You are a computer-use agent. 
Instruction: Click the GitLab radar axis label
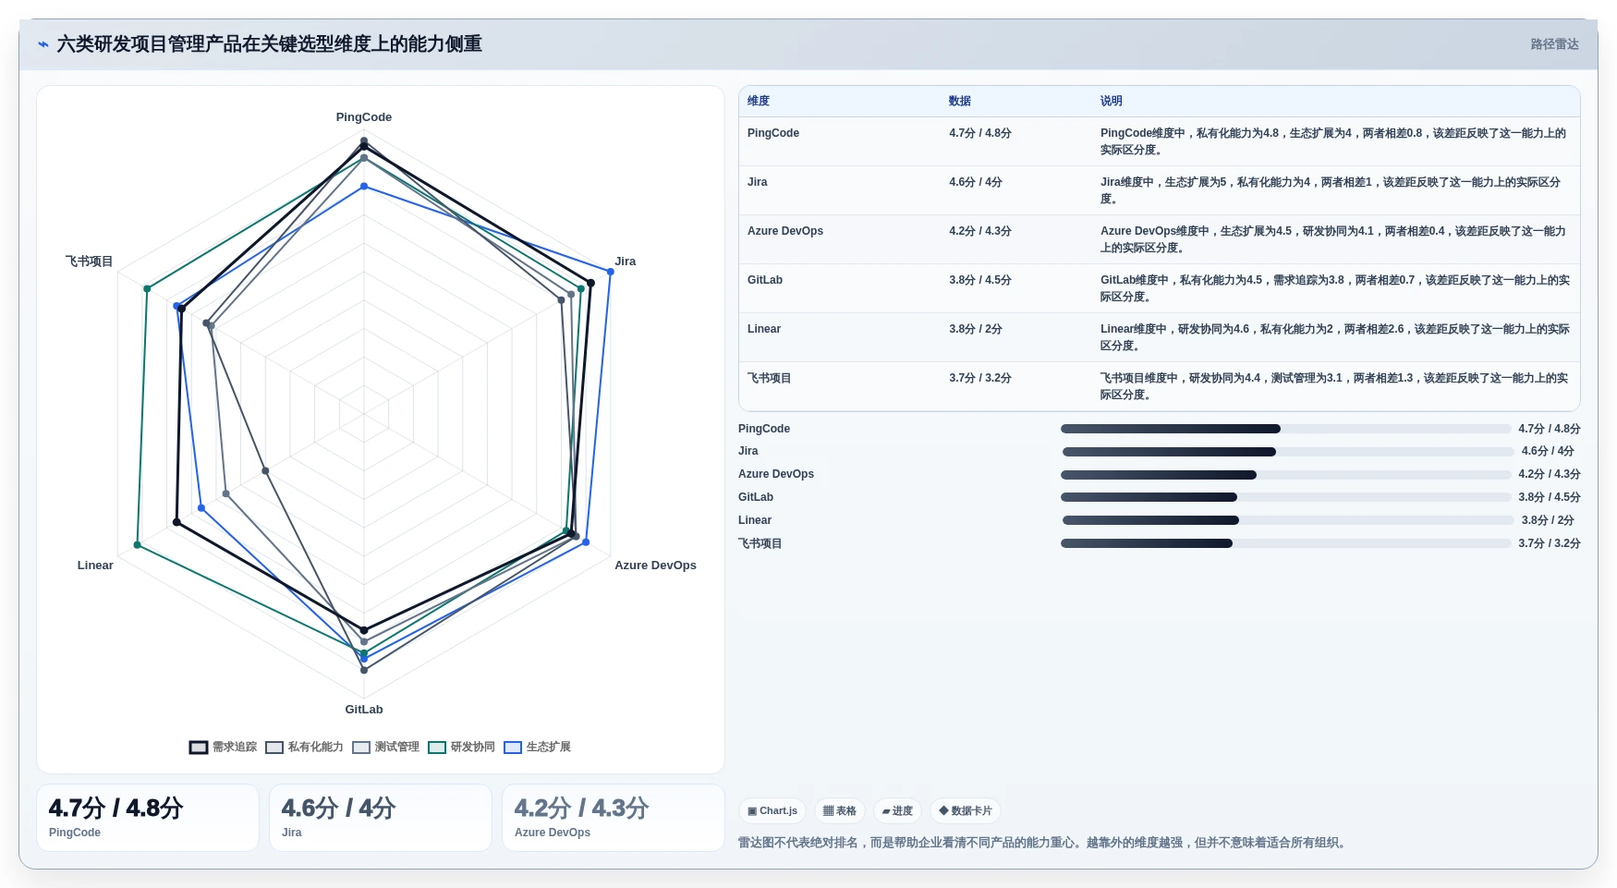click(x=364, y=710)
